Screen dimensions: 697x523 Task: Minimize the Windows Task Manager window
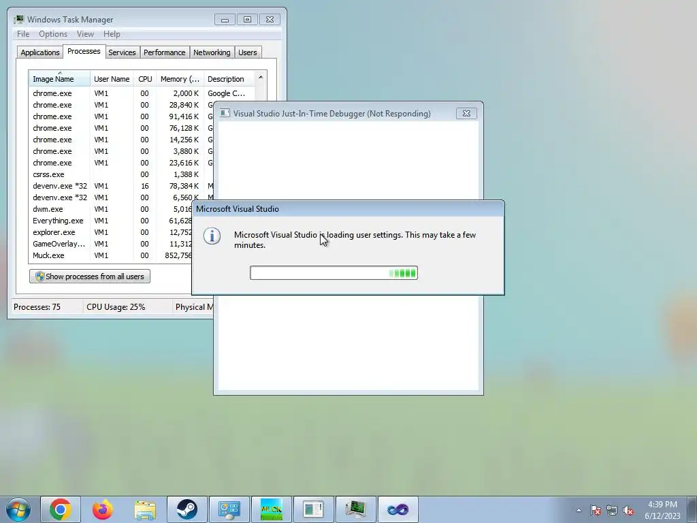pyautogui.click(x=225, y=20)
